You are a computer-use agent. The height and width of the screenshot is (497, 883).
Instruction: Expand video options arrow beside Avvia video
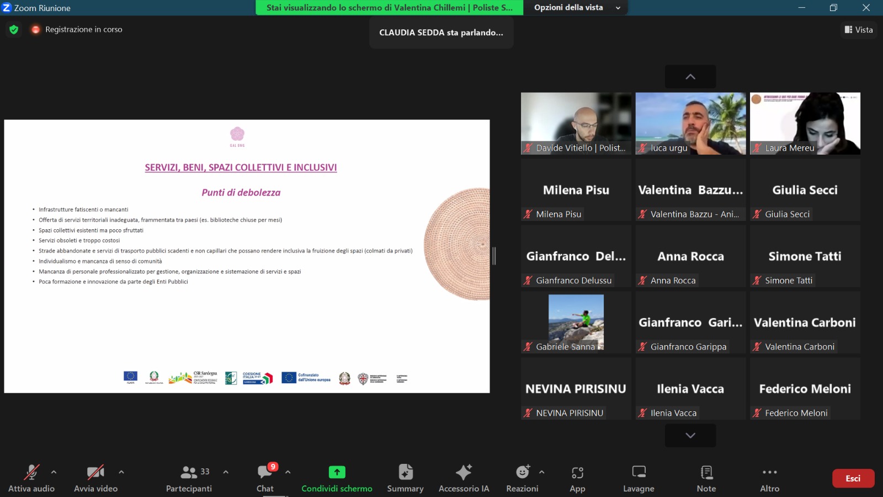[x=121, y=472]
